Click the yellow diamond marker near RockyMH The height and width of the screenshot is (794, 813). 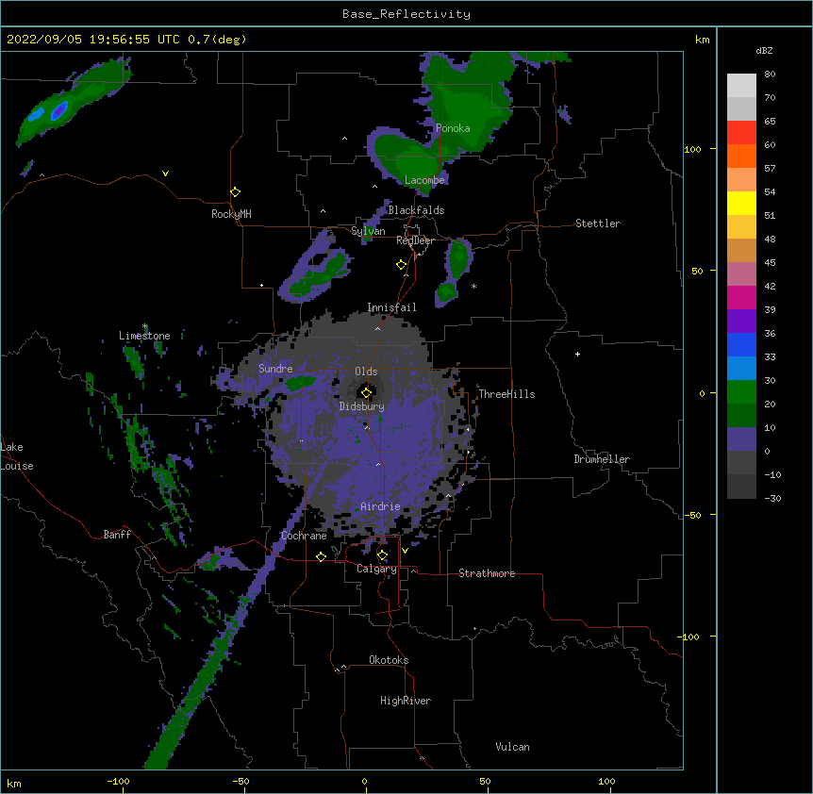coord(236,192)
